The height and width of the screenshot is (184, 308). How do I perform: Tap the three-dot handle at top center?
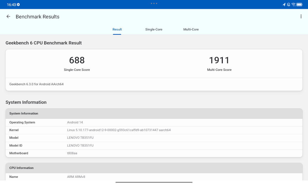coord(154,3)
